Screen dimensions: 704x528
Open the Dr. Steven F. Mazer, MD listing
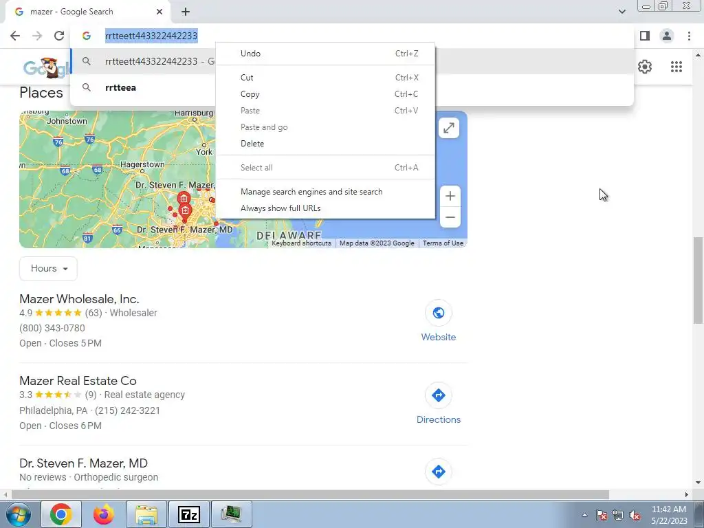click(83, 463)
